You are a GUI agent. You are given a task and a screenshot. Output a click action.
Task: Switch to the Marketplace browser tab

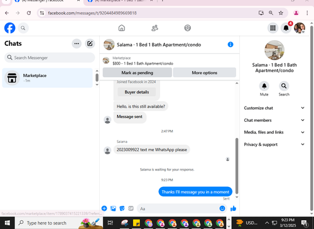120,1
